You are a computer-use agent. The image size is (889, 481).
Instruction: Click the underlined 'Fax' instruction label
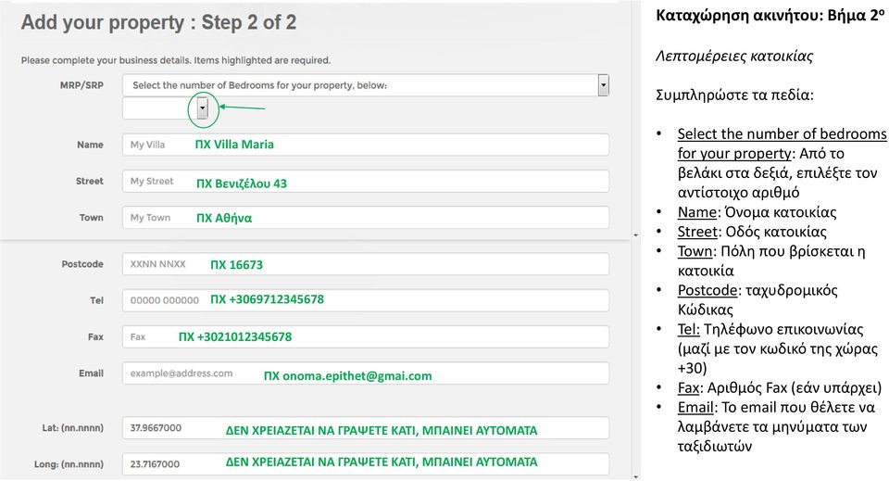(x=688, y=388)
